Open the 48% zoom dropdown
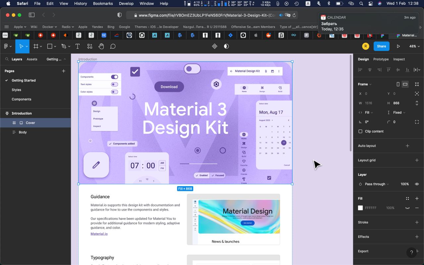424x265 pixels. click(414, 46)
